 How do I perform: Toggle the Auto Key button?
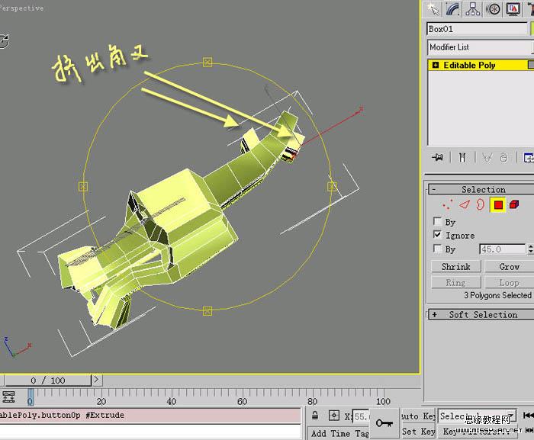point(417,416)
